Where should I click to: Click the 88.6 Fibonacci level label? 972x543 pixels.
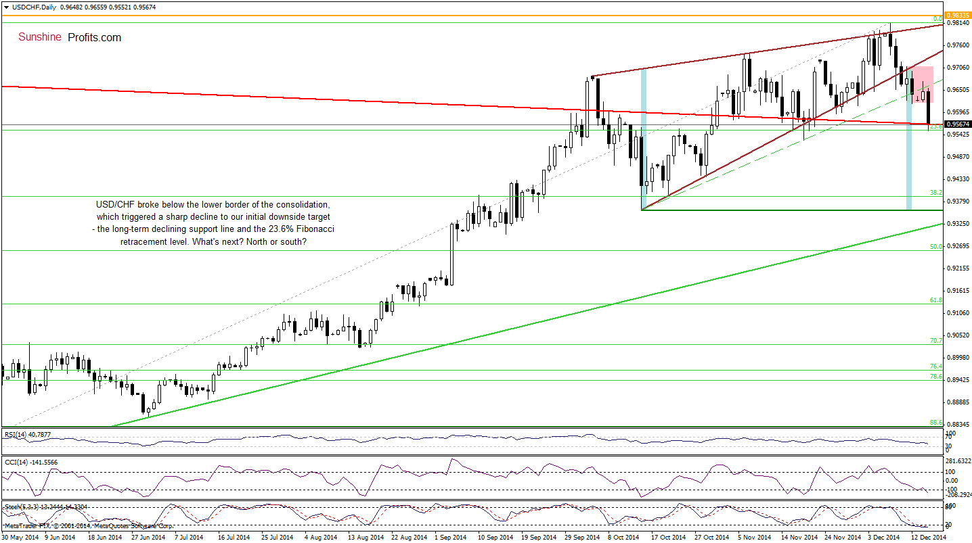click(x=936, y=423)
